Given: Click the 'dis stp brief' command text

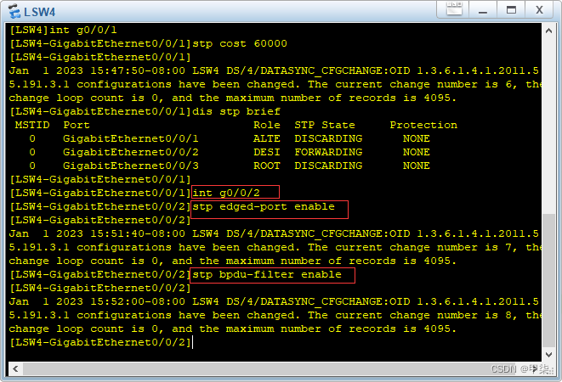Looking at the screenshot, I should pyautogui.click(x=236, y=111).
